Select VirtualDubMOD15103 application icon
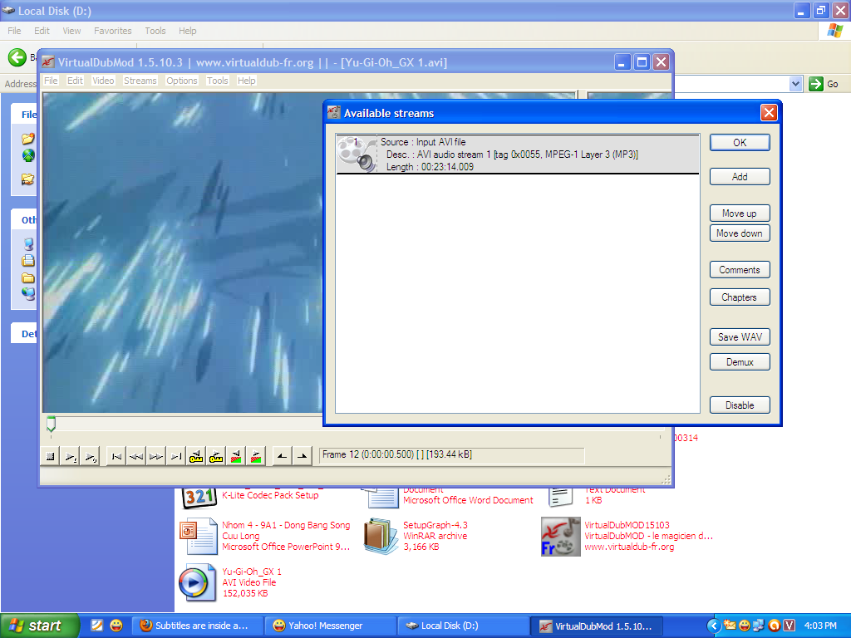Screen dimensions: 851x638 click(560, 536)
